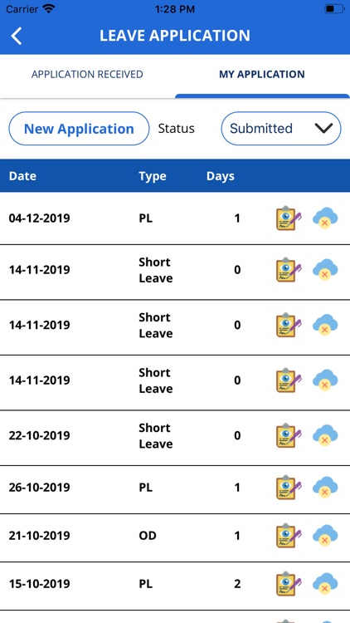Screen dimensions: 350x623
Task: Select the My Application tab
Action: pos(262,74)
